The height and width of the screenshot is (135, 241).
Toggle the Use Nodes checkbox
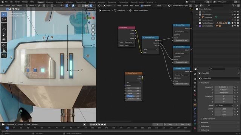point(142,6)
